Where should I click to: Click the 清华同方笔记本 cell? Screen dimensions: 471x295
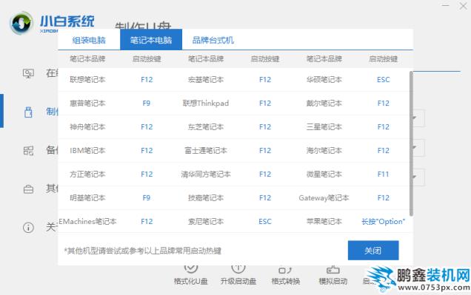[206, 174]
